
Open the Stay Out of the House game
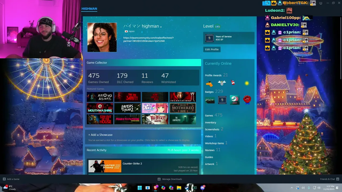click(x=100, y=119)
